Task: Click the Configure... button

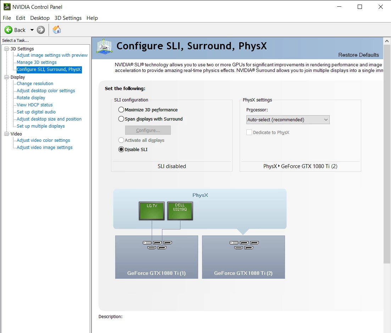Action: pos(148,130)
